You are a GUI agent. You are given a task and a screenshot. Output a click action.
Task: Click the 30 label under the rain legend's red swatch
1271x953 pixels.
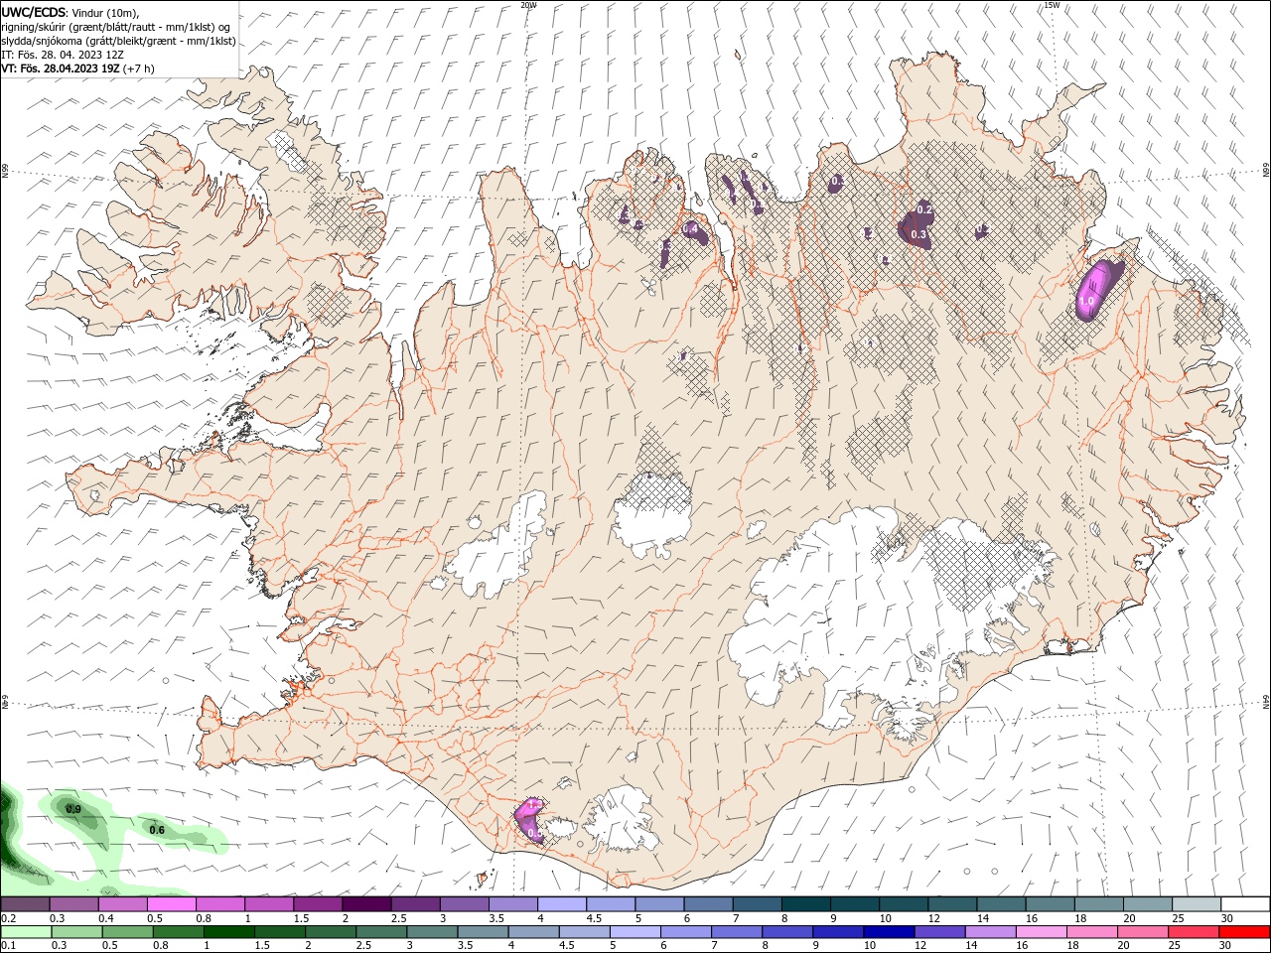(1226, 946)
